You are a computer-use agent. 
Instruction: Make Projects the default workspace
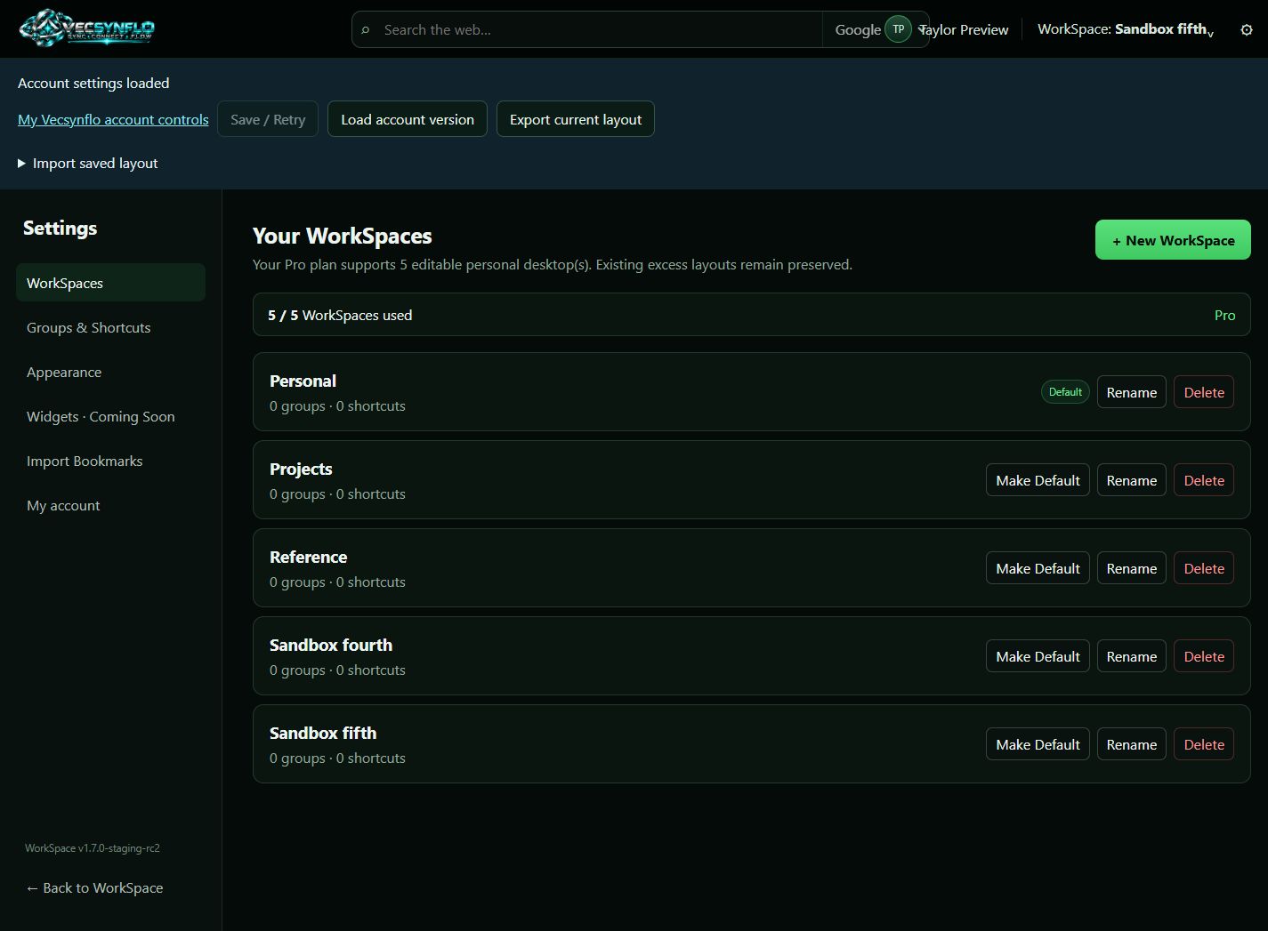coord(1038,480)
